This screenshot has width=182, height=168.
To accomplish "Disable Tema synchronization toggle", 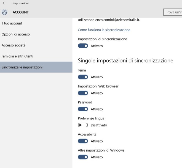I will point(83,77).
